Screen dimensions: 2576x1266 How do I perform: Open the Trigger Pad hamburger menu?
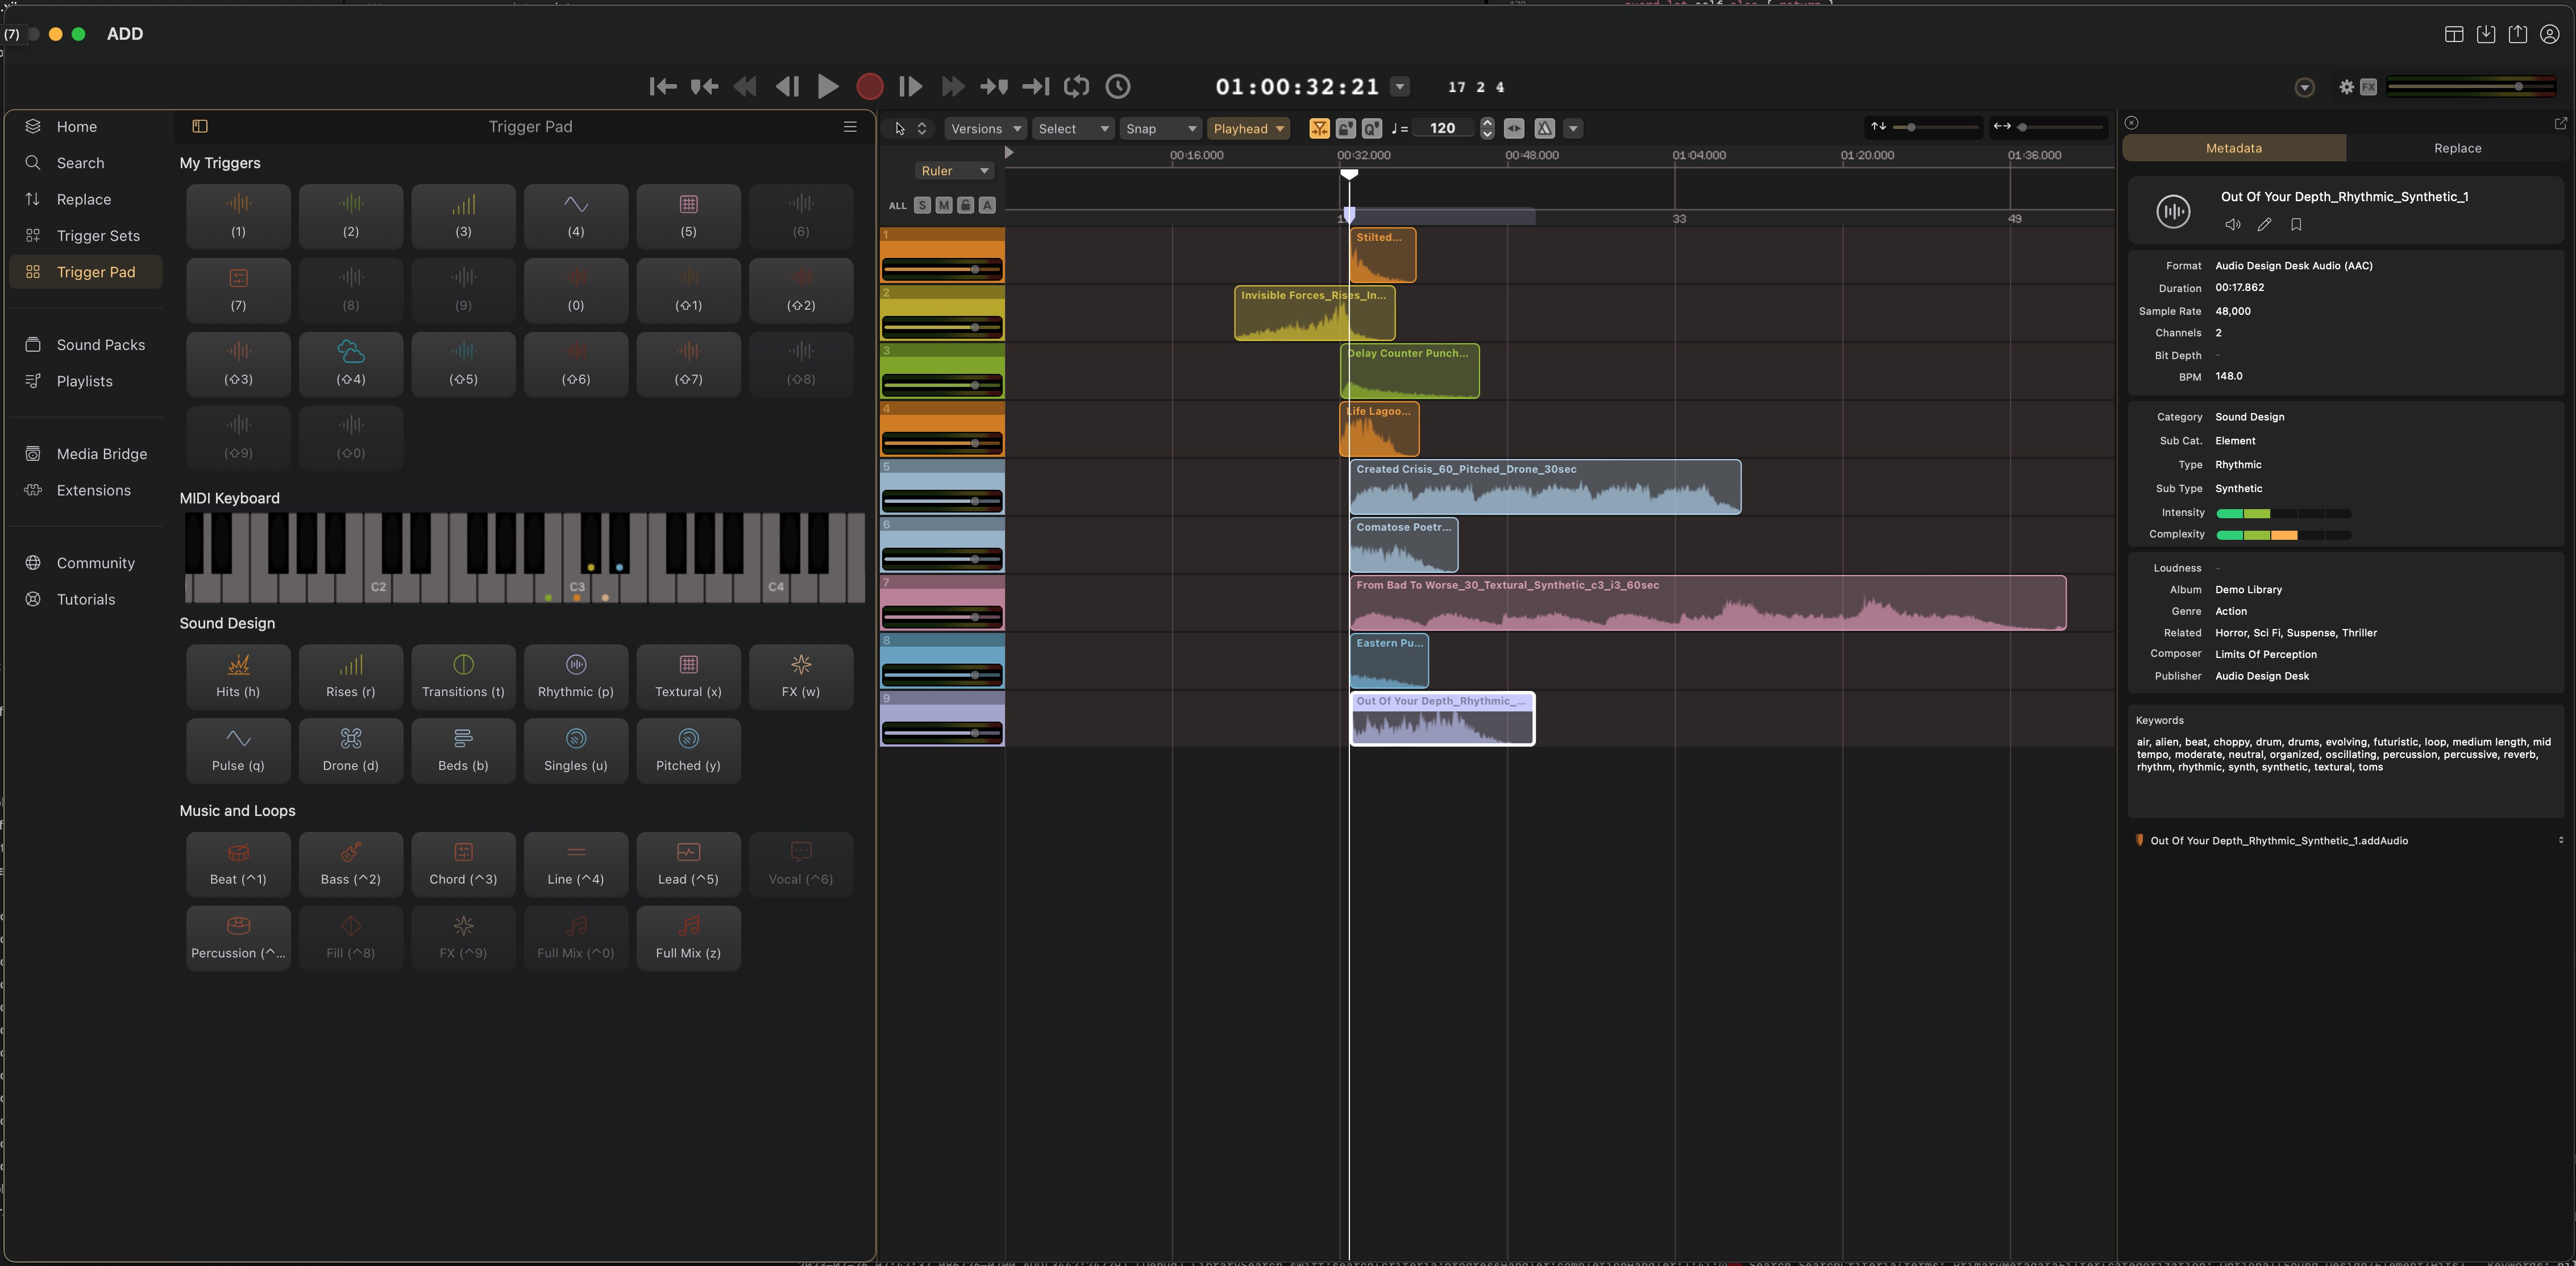pos(850,126)
